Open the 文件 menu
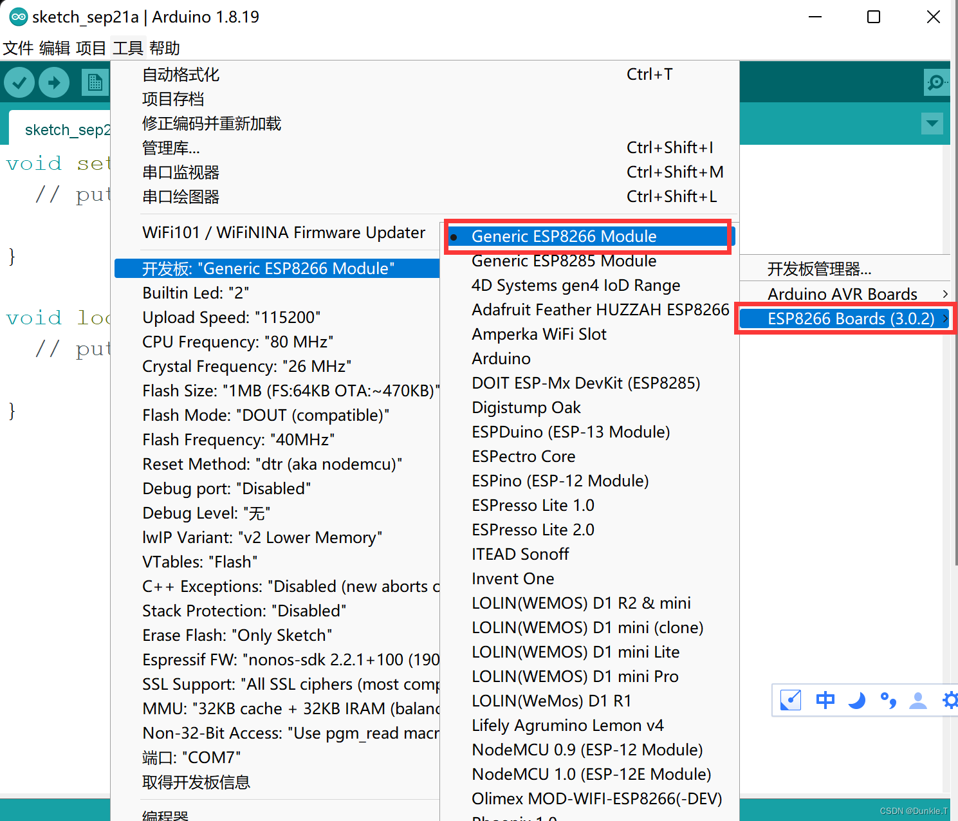 point(18,48)
